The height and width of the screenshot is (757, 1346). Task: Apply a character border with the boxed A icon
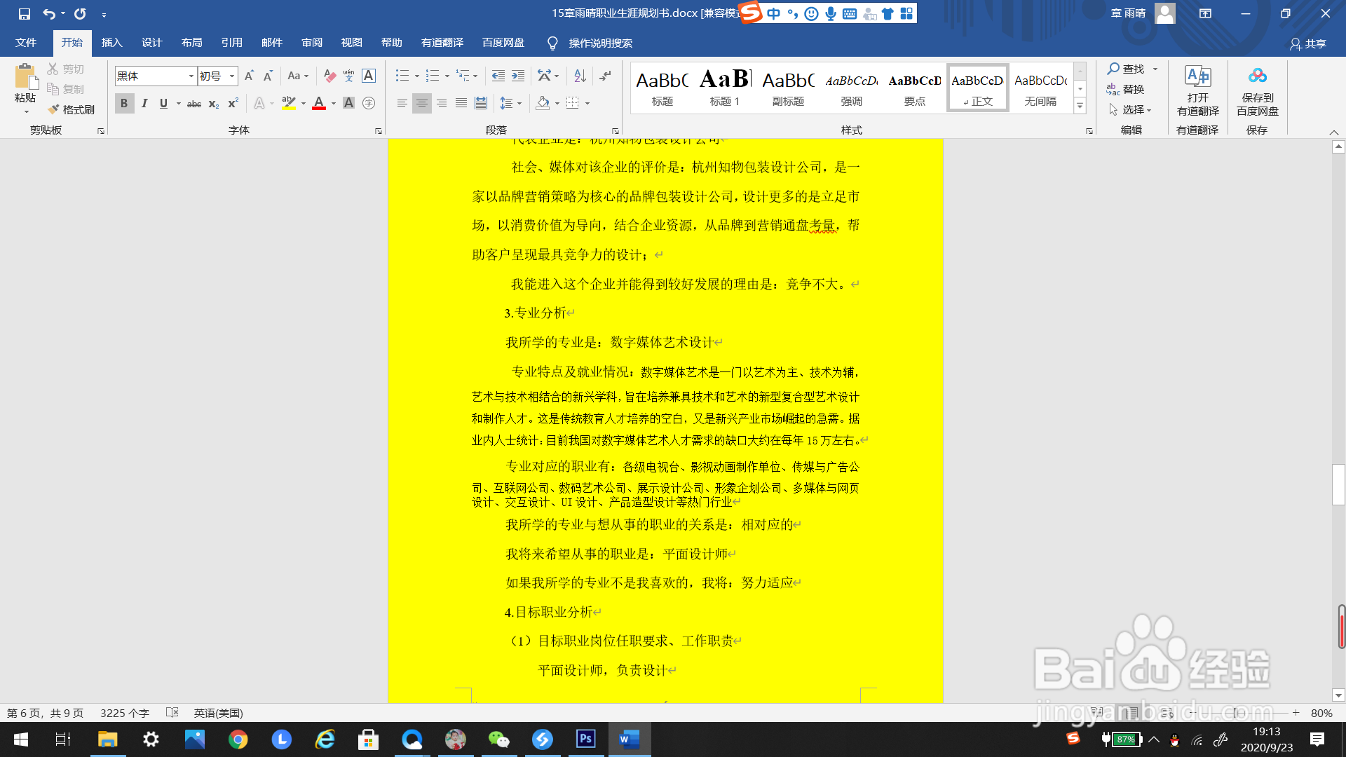coord(369,76)
